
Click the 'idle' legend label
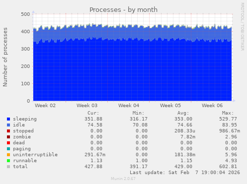coord(19,125)
